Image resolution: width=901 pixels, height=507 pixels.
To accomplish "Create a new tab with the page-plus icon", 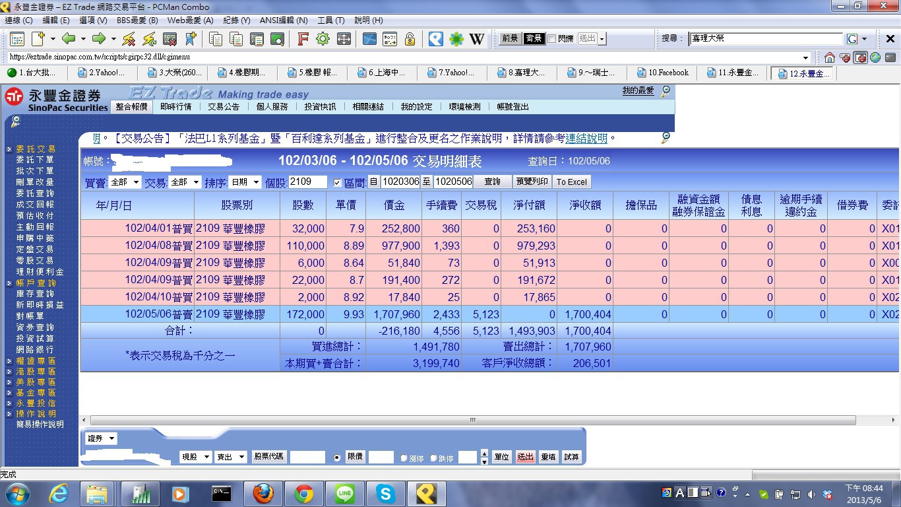I will 38,39.
